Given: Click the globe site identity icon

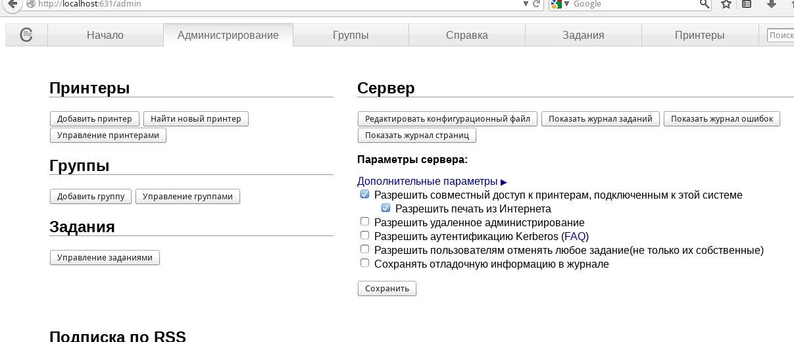Looking at the screenshot, I should 31,4.
